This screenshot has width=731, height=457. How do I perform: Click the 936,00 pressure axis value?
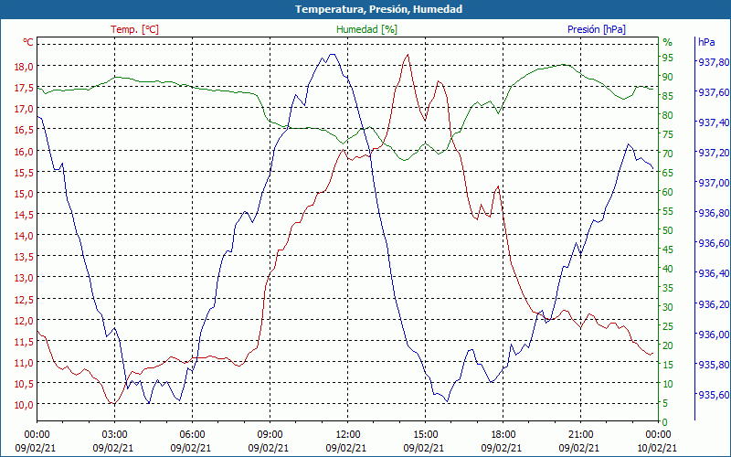[714, 335]
